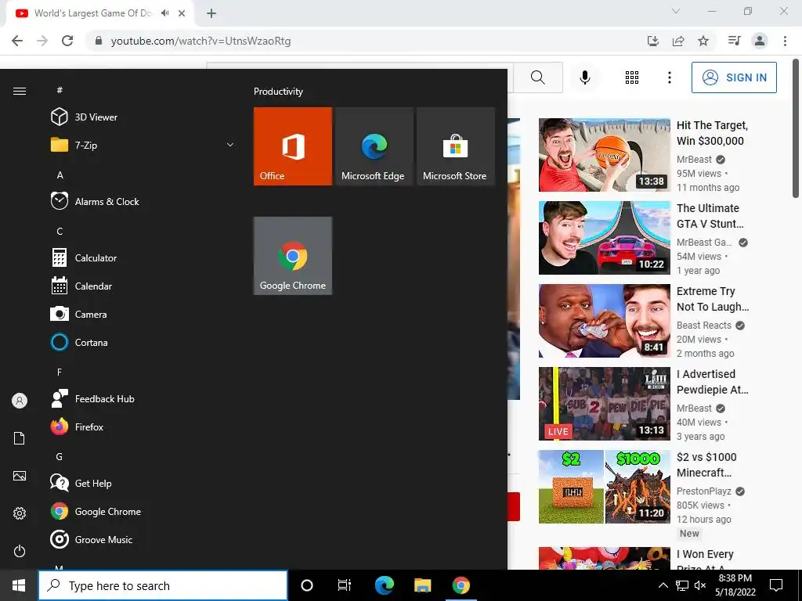Click the letter 'G' group header
This screenshot has width=802, height=601.
point(60,456)
